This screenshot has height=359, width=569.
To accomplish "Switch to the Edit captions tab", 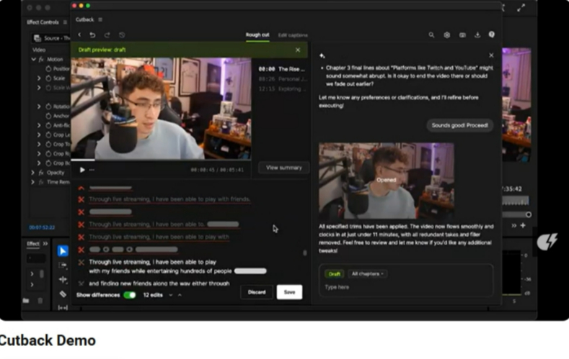I will click(x=293, y=35).
